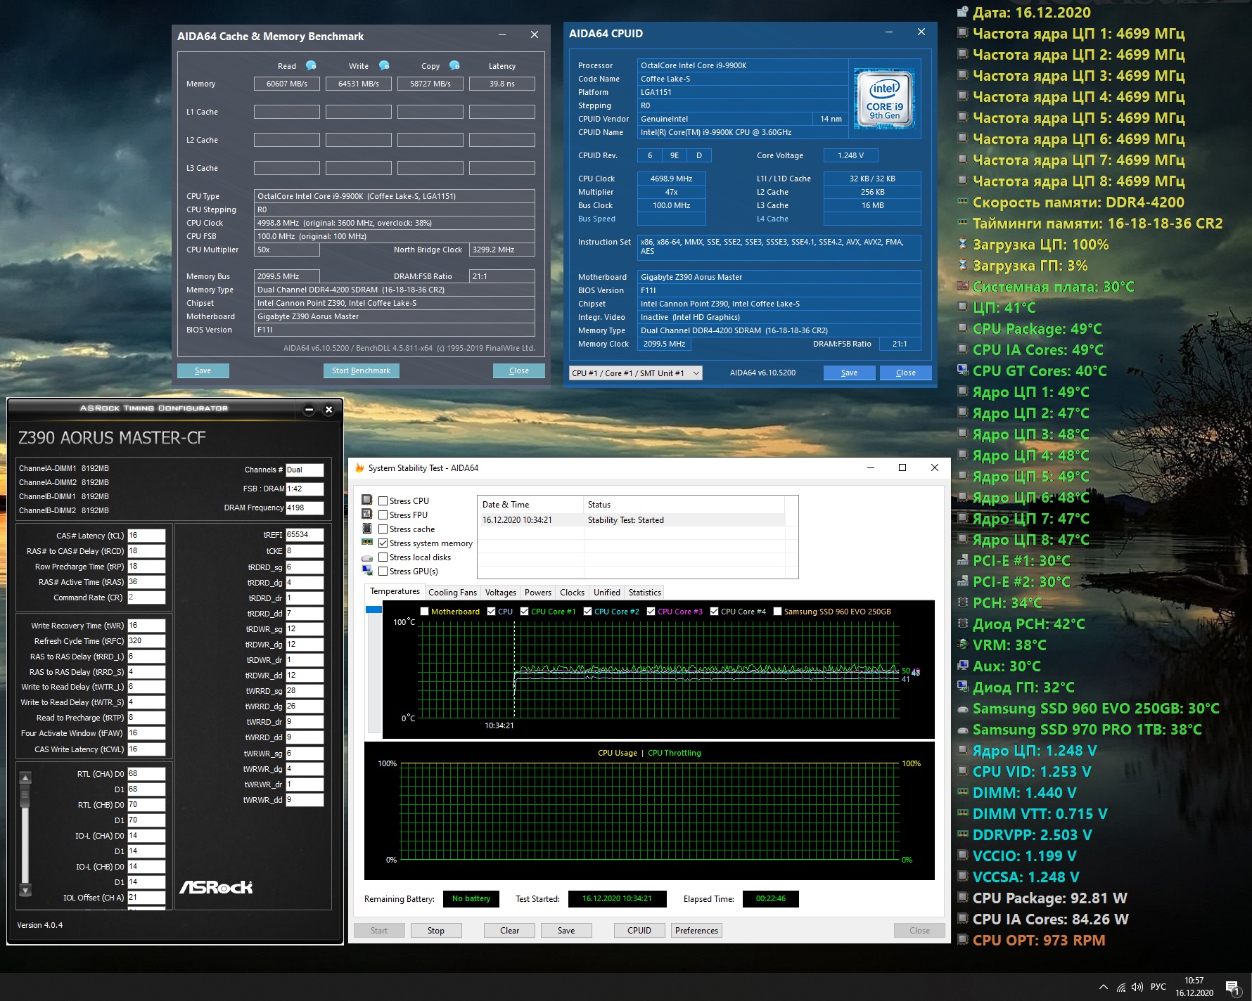Click the scroll down arrow in Timing Configurator
The width and height of the screenshot is (1252, 1001).
[25, 890]
